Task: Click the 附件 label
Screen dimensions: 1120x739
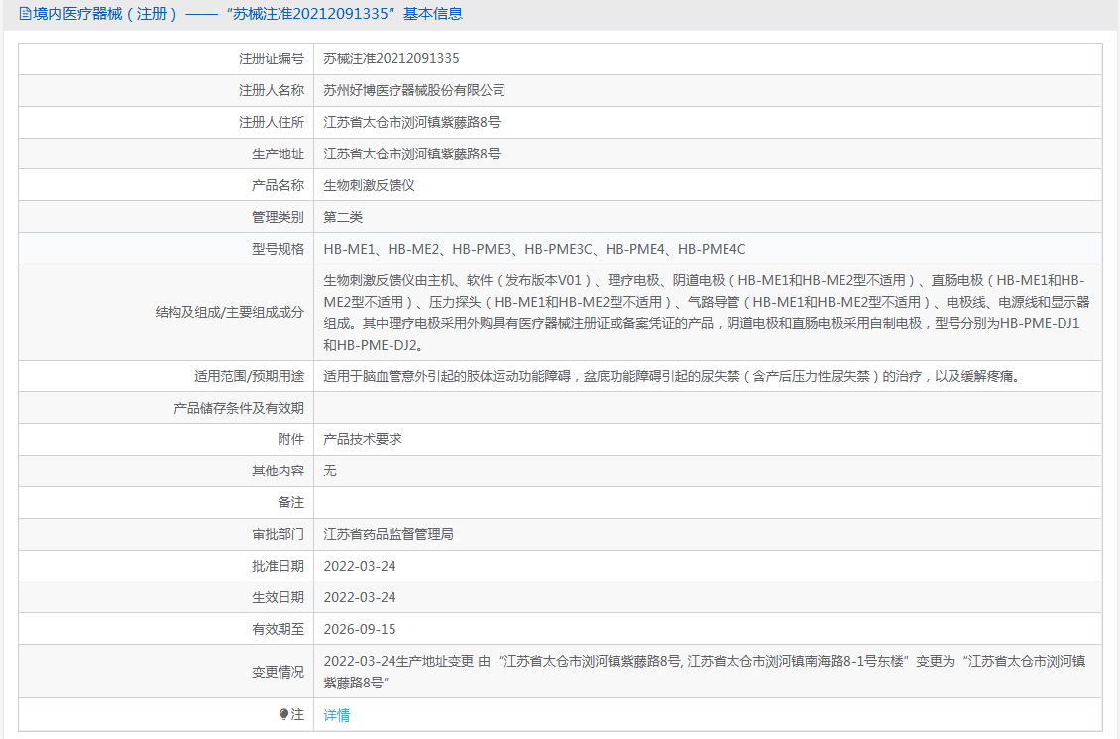Action: pyautogui.click(x=290, y=439)
